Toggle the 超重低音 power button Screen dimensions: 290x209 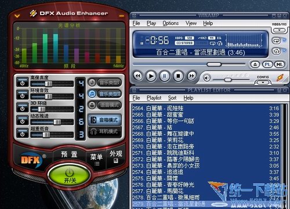[23, 133]
